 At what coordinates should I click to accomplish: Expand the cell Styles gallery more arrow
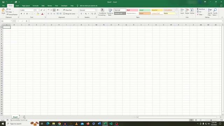point(177,14)
